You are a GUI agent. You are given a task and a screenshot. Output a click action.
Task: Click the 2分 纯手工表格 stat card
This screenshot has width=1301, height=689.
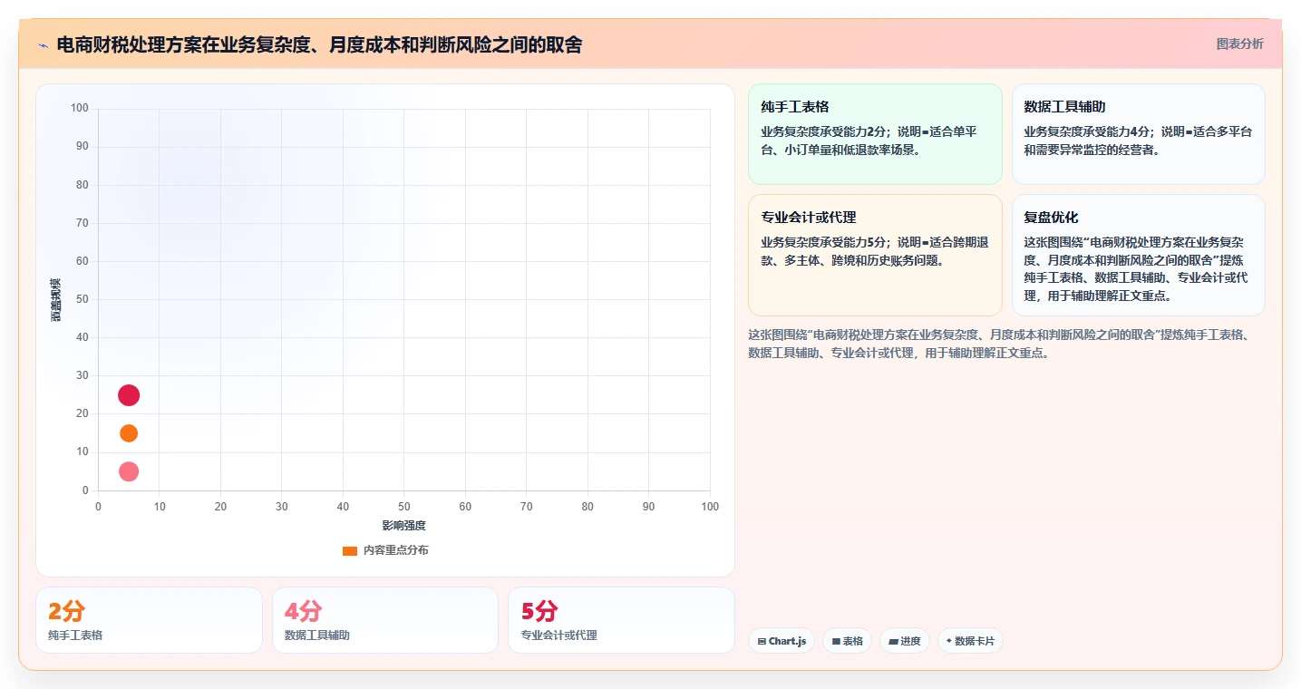click(x=149, y=620)
